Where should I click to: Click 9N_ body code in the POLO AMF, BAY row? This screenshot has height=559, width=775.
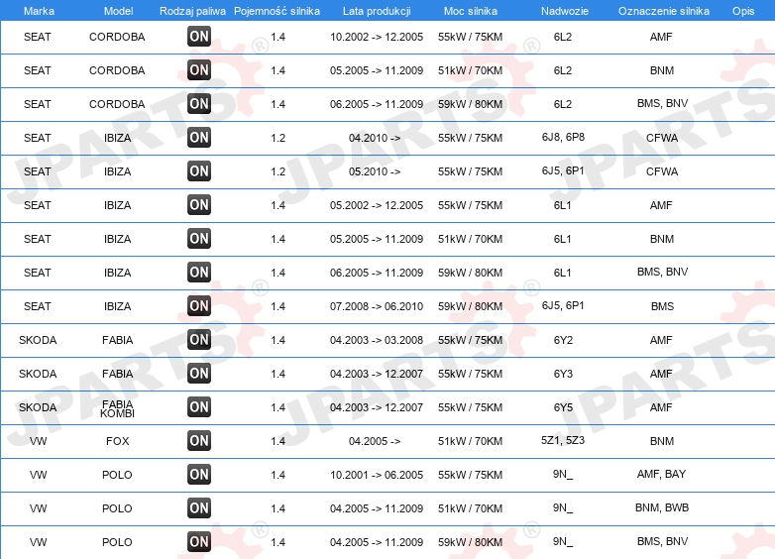pos(563,475)
